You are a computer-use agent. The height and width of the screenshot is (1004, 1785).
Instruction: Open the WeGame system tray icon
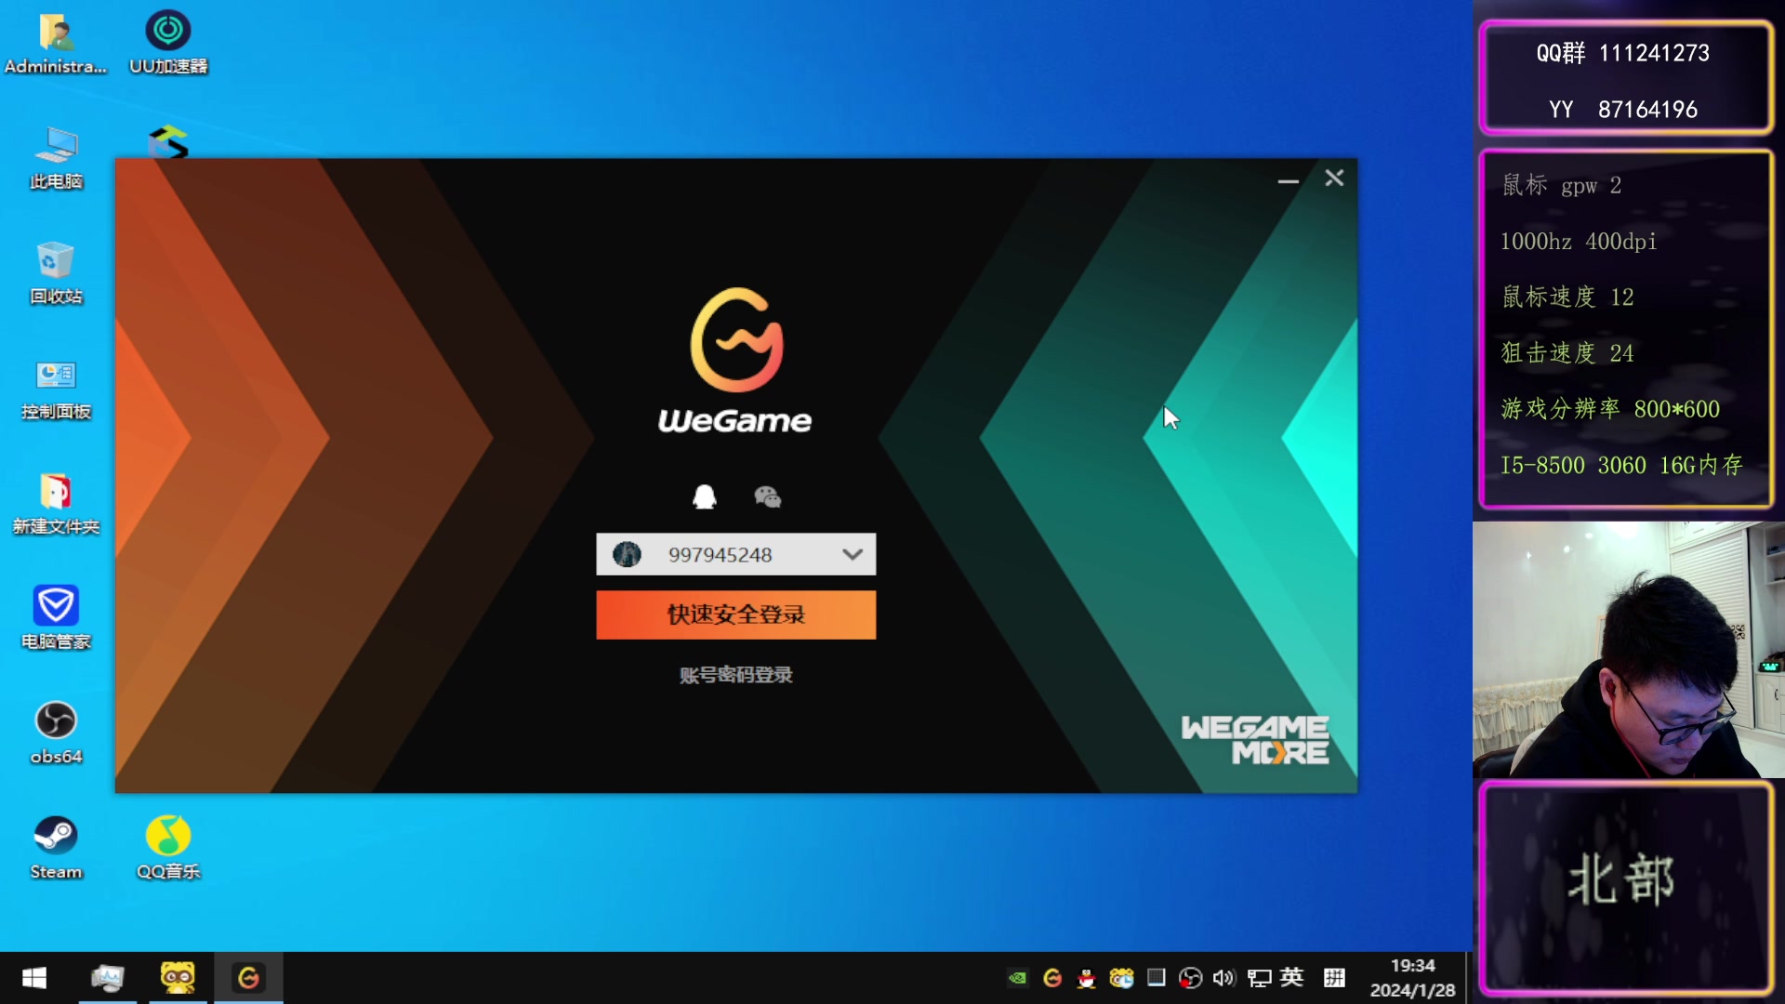1052,978
